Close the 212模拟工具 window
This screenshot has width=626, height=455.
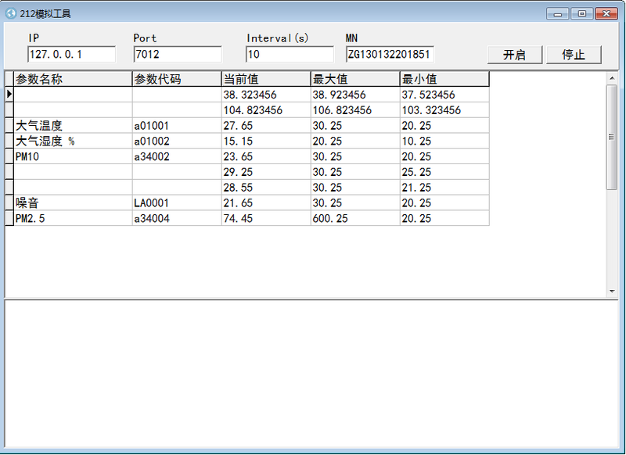point(606,14)
